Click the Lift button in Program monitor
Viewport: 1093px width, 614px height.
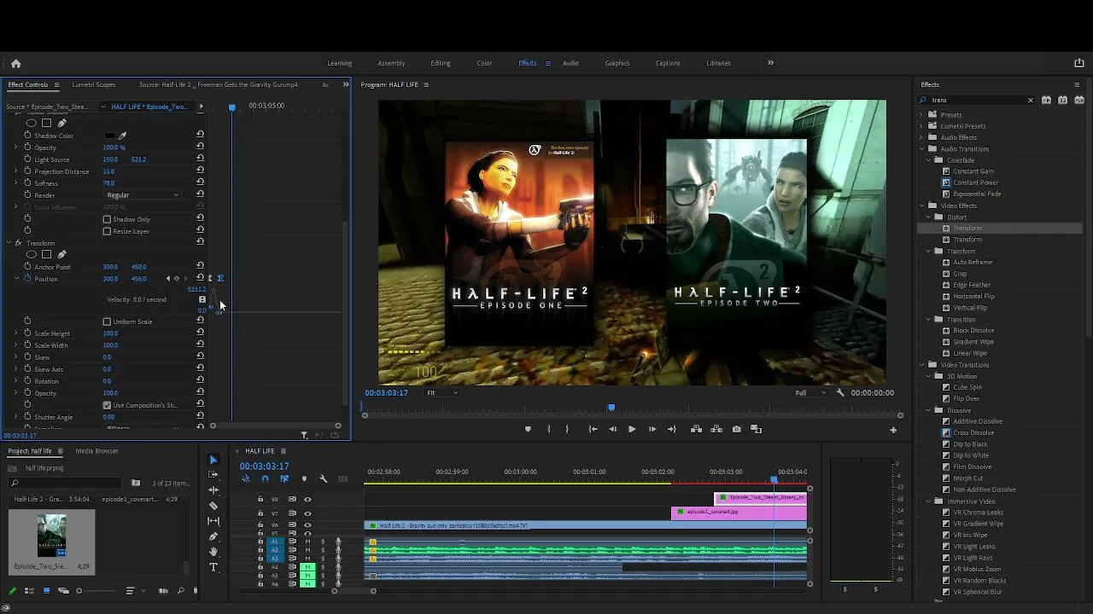coord(696,429)
